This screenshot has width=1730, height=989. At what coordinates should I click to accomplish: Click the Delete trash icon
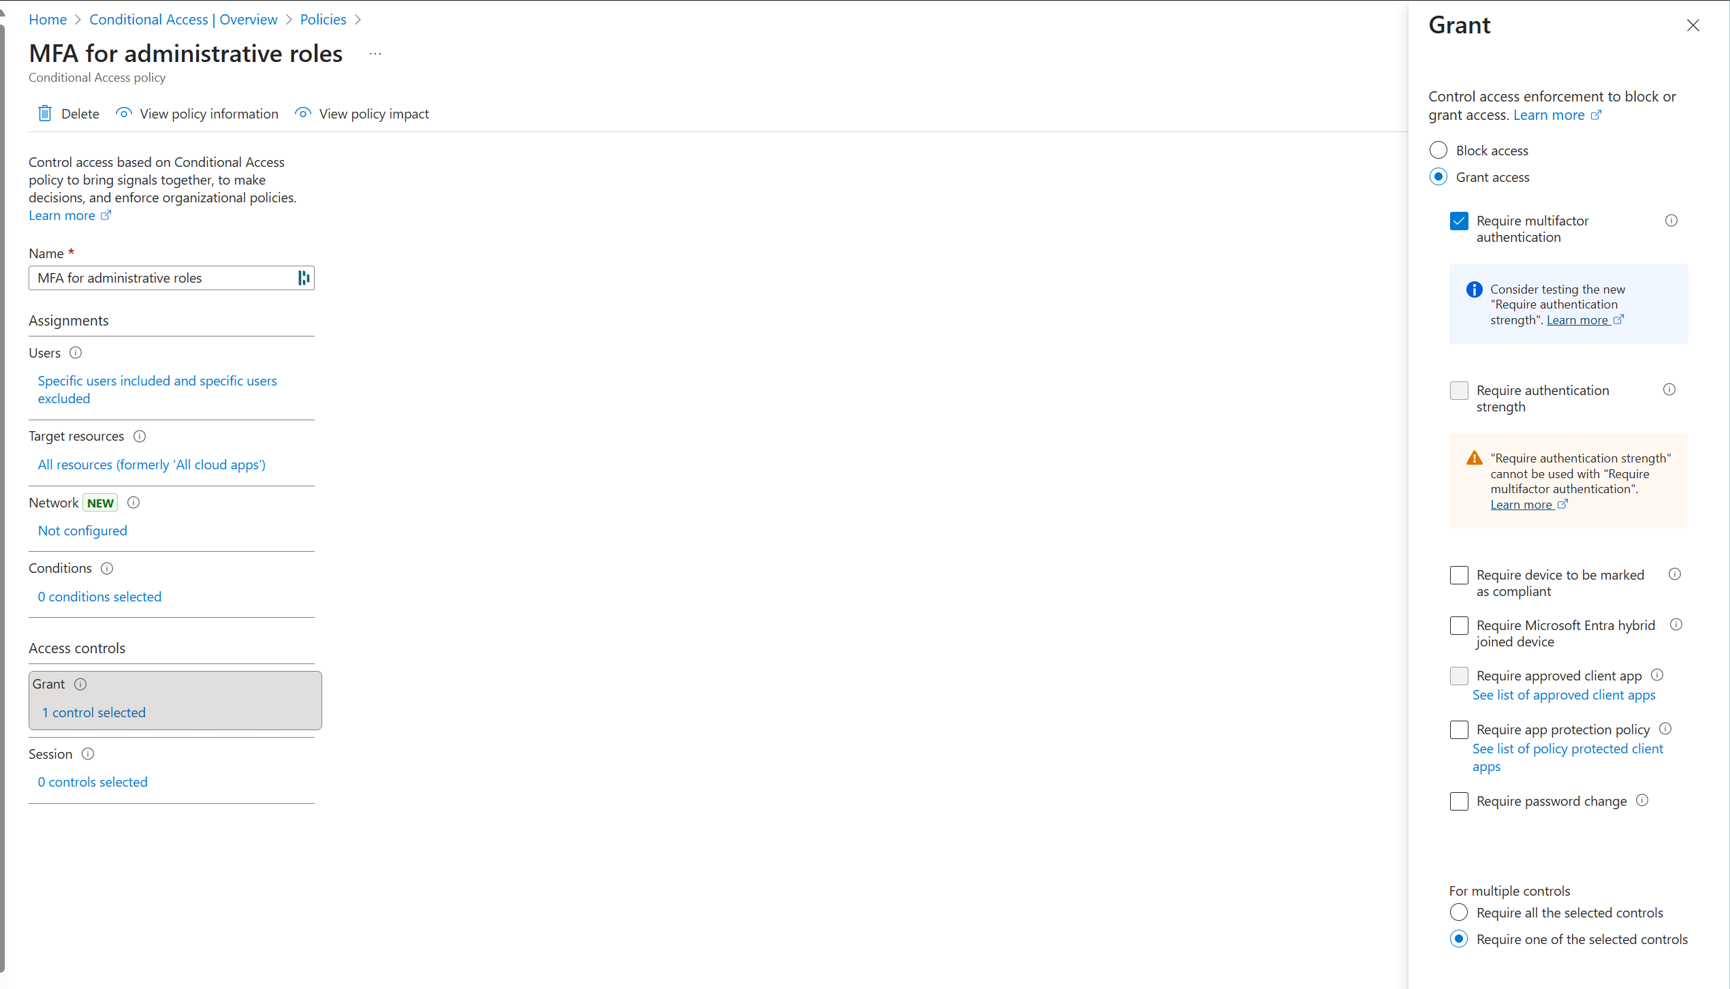(x=45, y=114)
